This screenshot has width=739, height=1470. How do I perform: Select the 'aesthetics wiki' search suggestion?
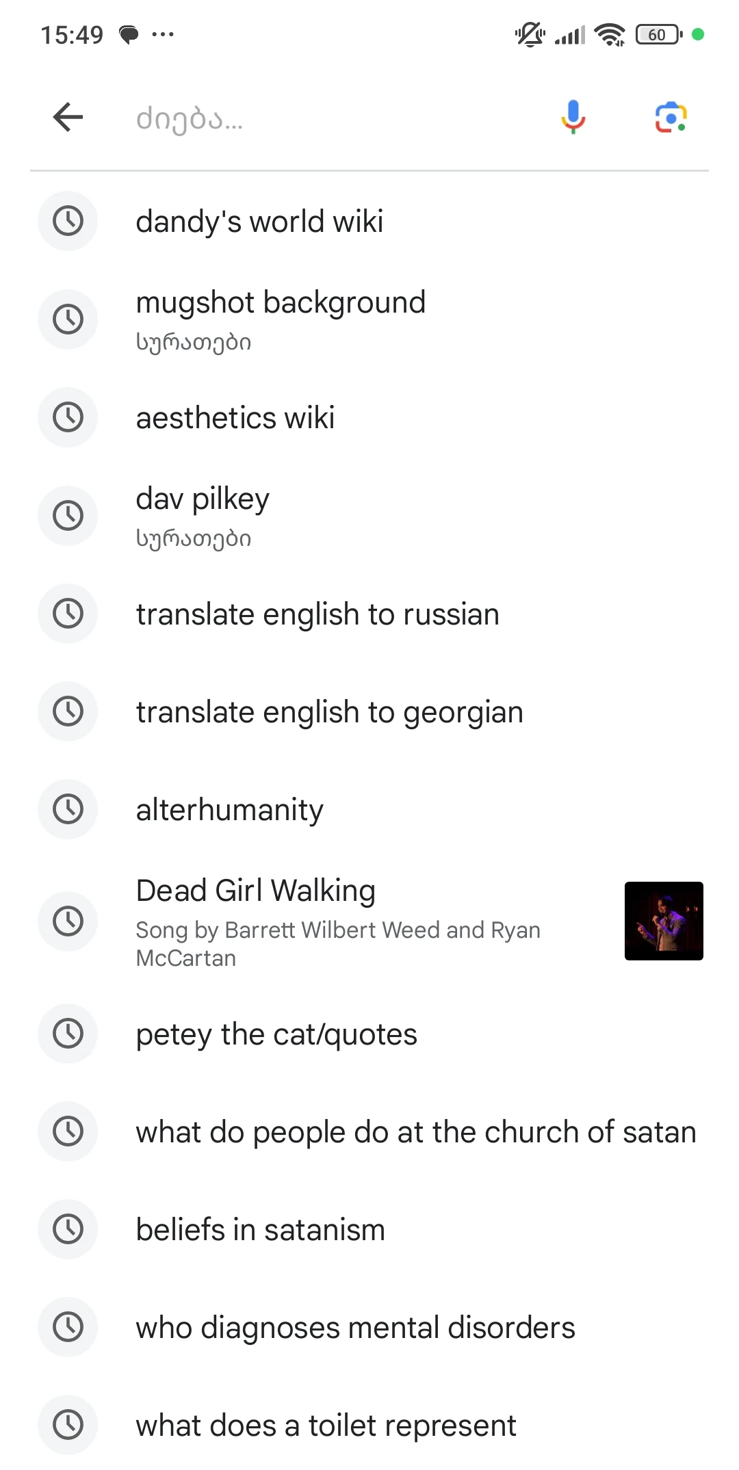pos(235,417)
